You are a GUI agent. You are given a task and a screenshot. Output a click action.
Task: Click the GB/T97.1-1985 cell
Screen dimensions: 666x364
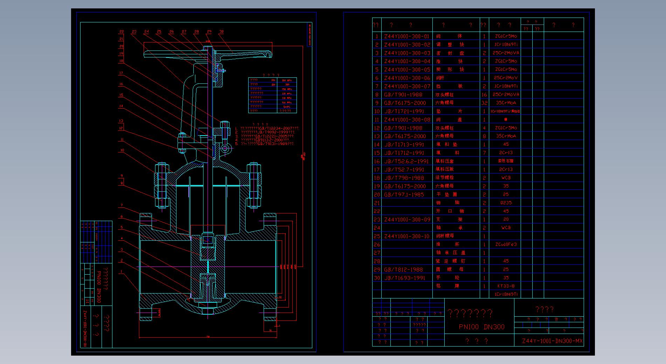point(404,194)
